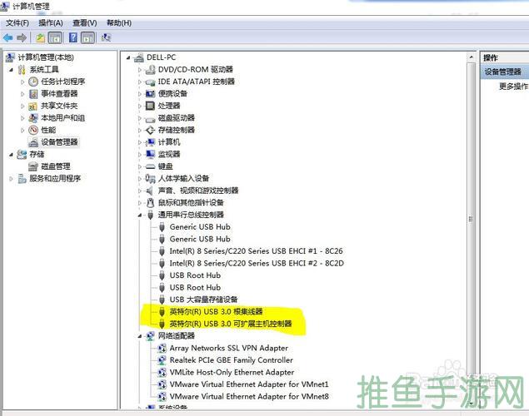
Task: Open the 操作(A) menu
Action: pos(51,22)
